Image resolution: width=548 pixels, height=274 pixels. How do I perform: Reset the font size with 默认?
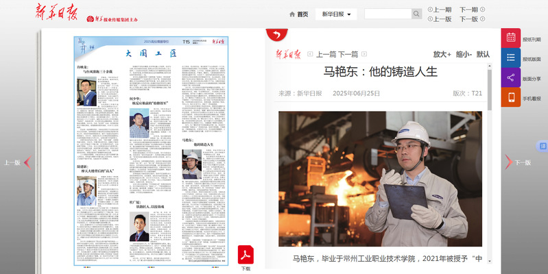483,54
